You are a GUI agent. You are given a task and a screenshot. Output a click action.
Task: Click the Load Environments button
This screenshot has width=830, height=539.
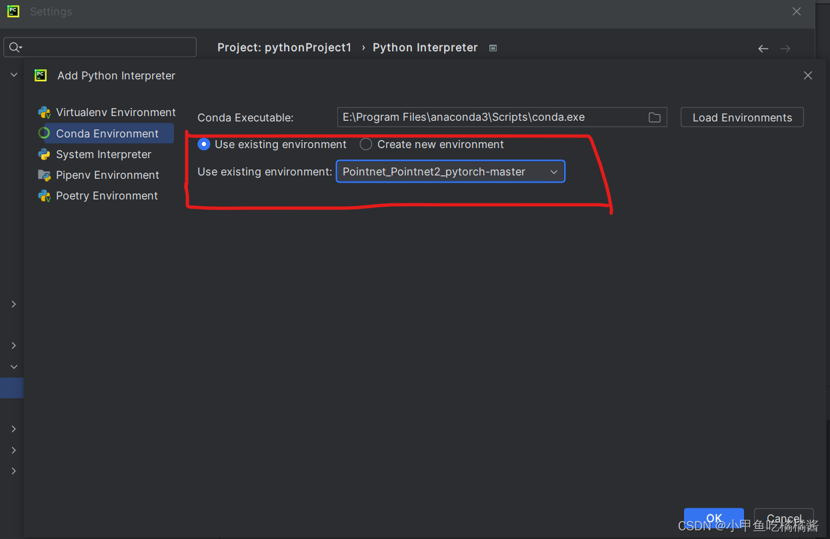click(742, 117)
